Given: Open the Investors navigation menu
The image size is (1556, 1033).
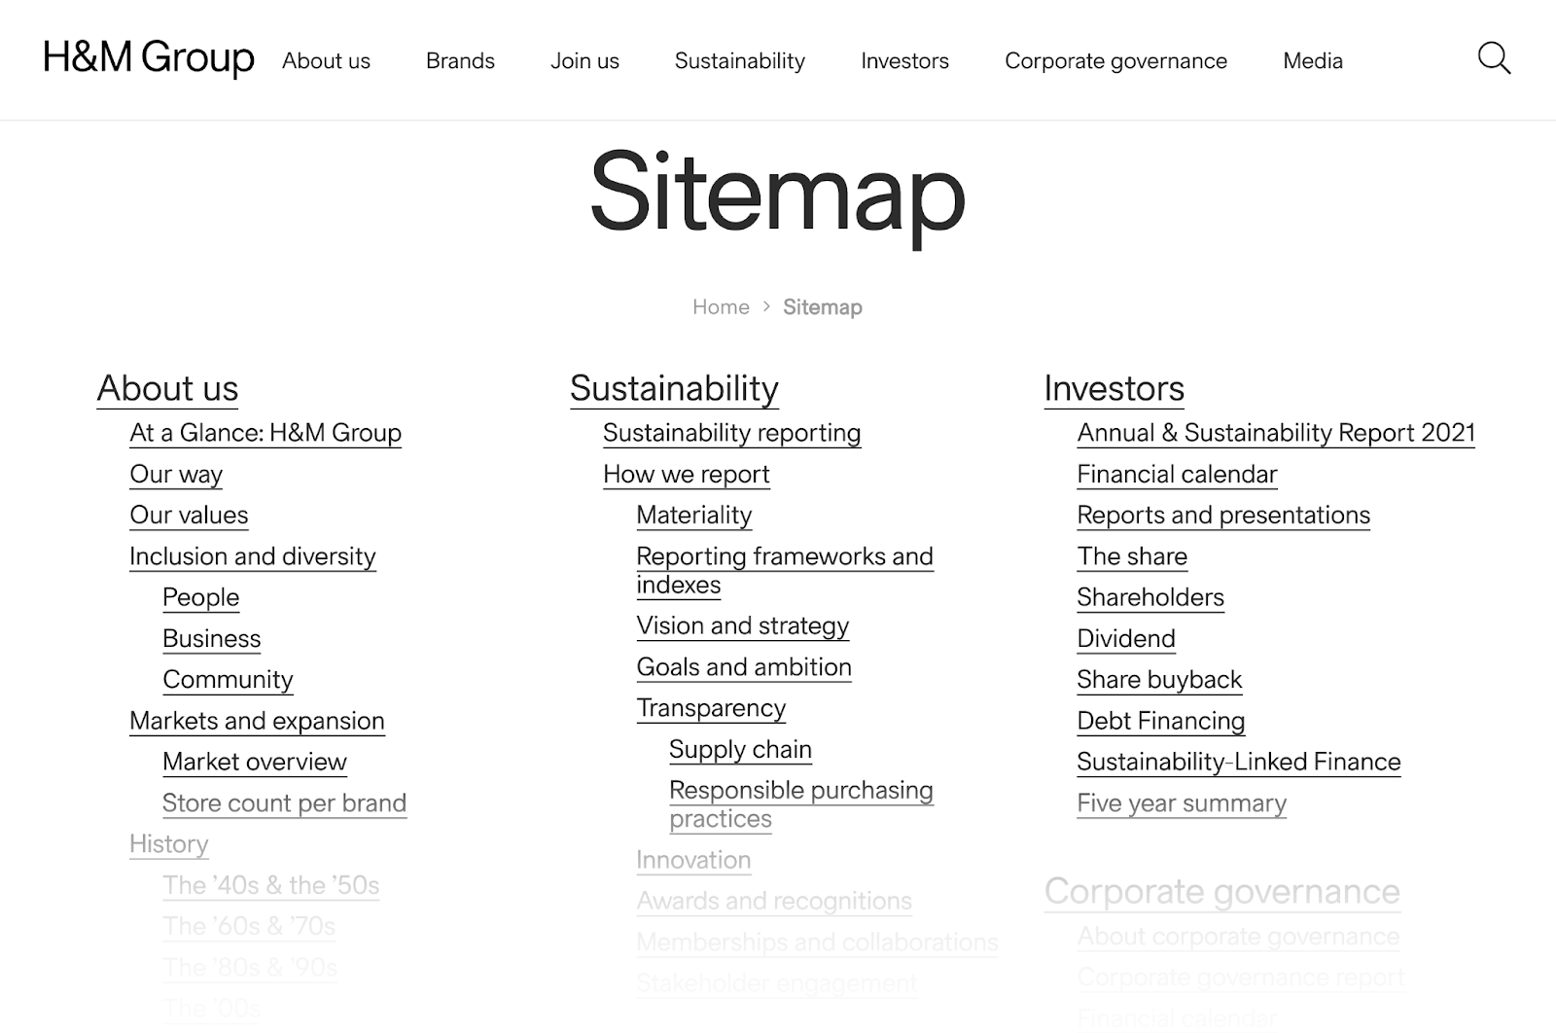Looking at the screenshot, I should [903, 60].
